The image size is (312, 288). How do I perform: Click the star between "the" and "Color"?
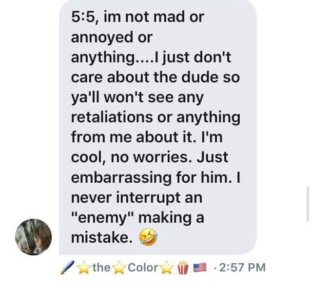coord(119,268)
